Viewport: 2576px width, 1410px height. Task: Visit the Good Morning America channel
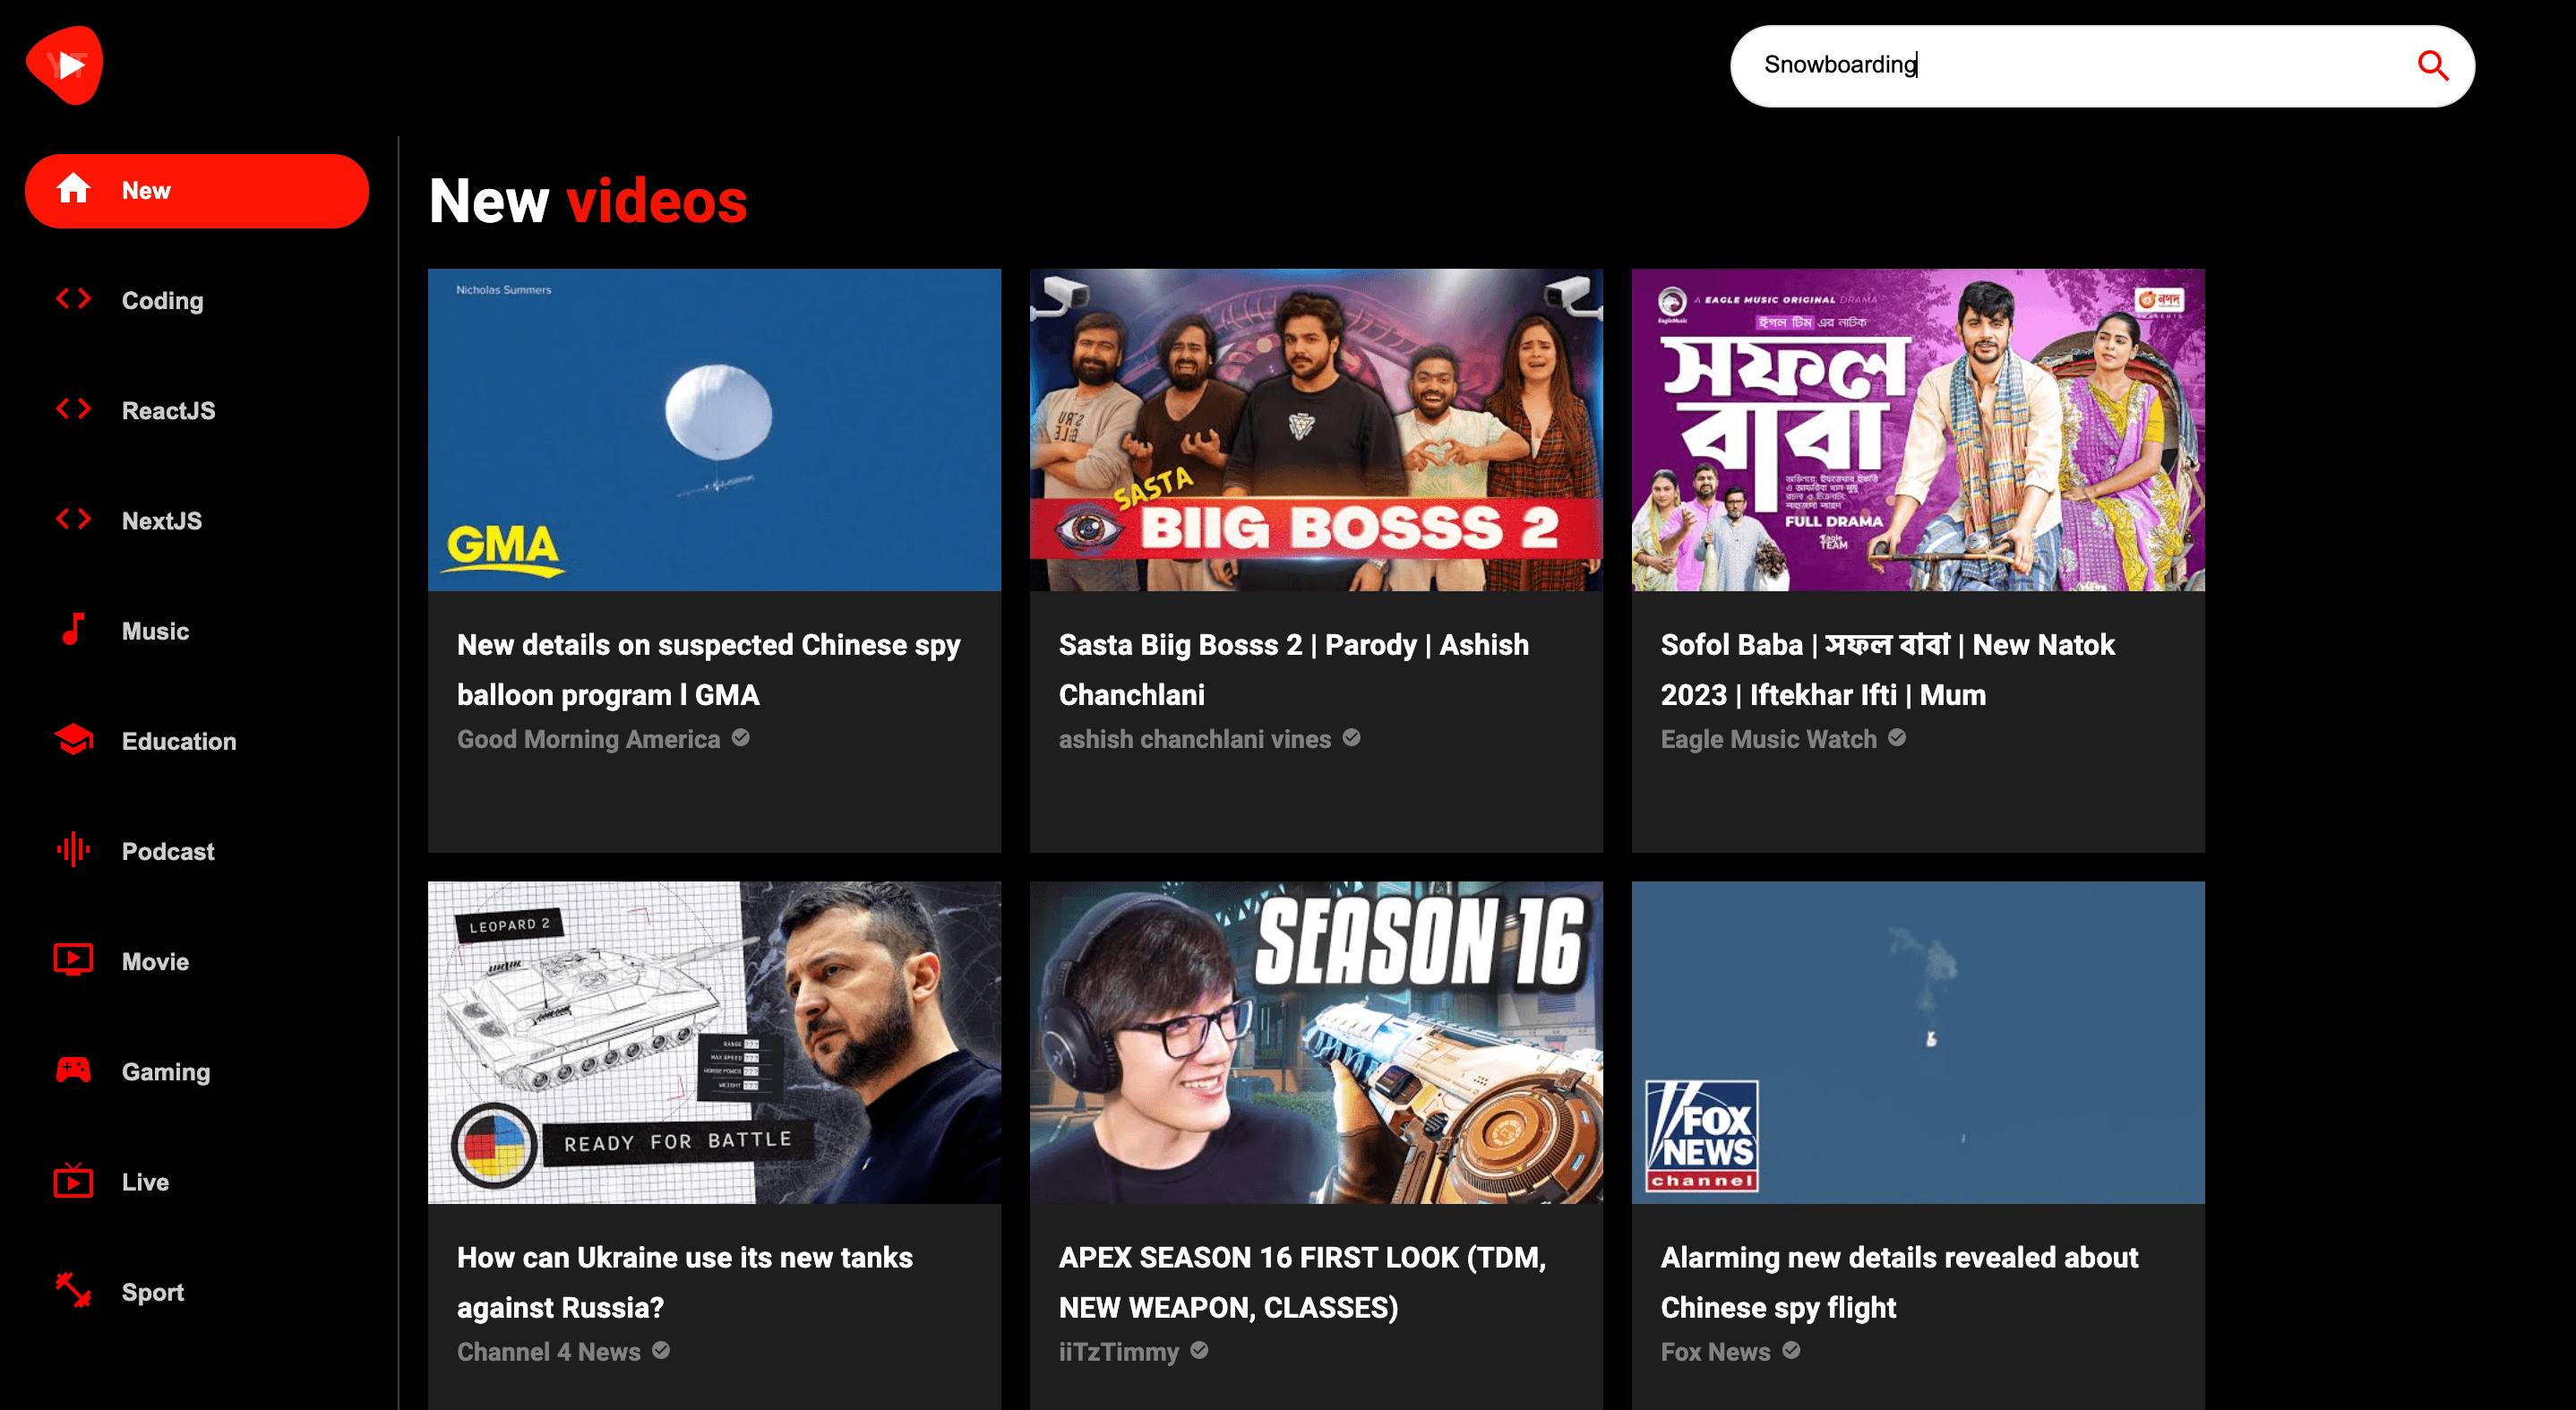coord(588,739)
